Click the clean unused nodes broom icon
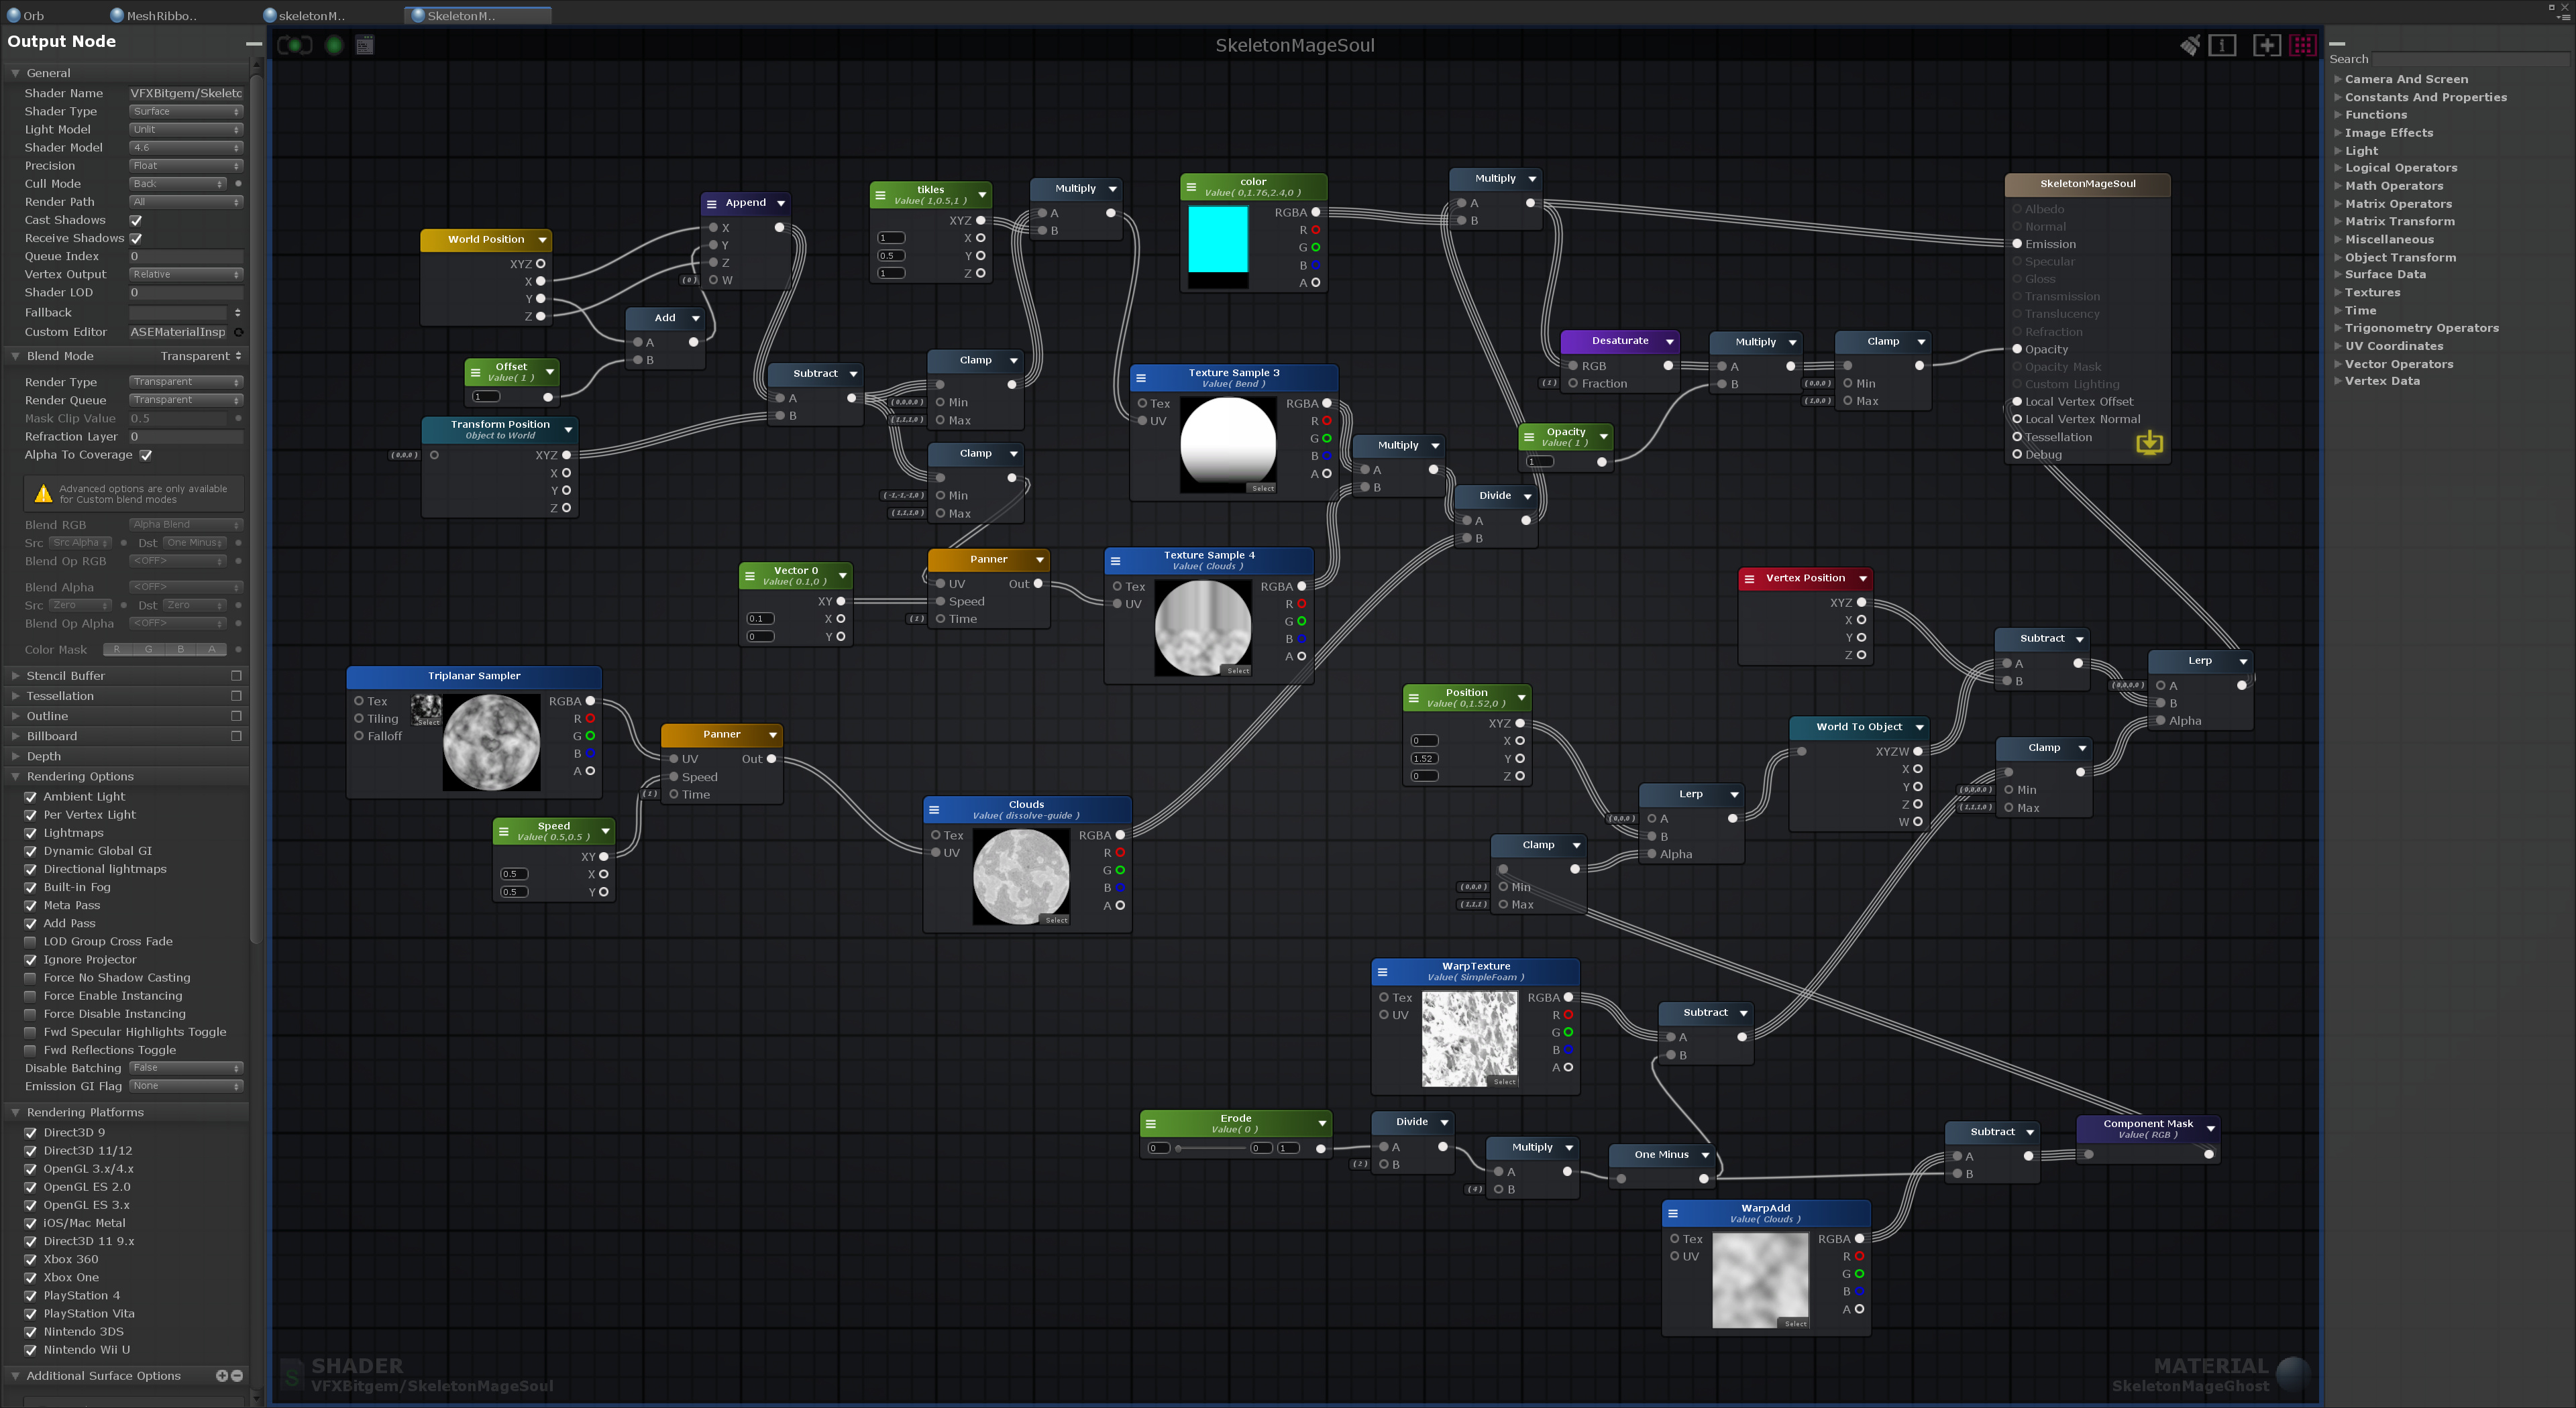Viewport: 2576px width, 1408px height. coord(2190,45)
